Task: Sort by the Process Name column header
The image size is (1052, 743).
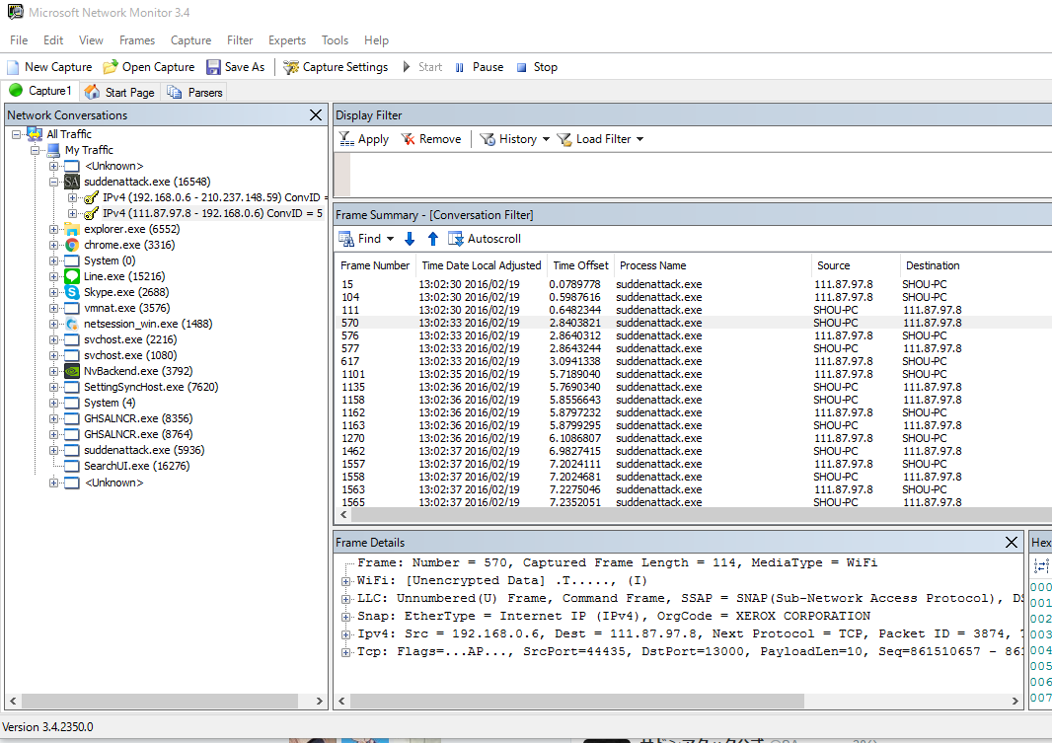Action: (713, 265)
